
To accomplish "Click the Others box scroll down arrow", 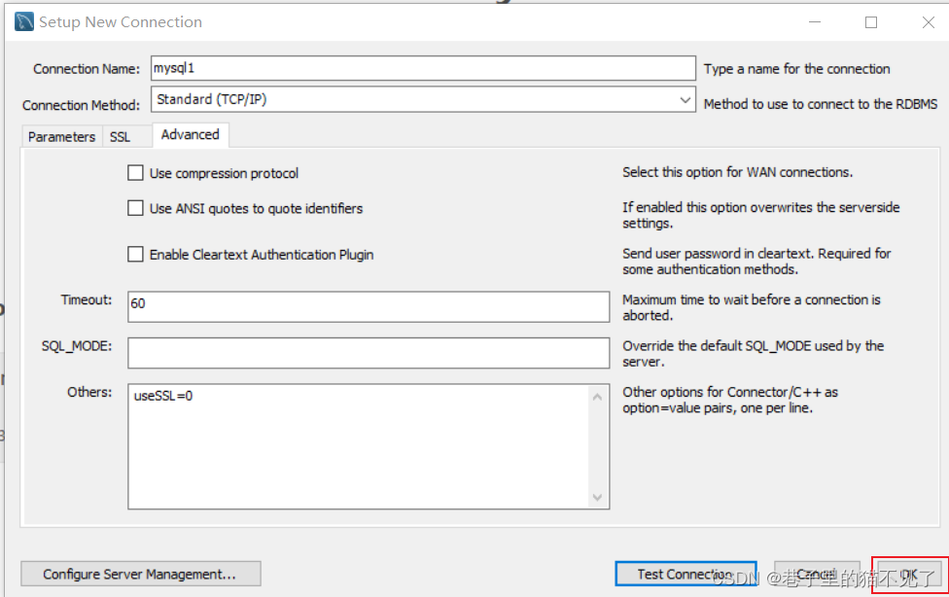I will point(597,497).
